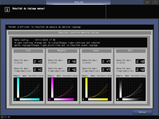This screenshot has height=119, width=159.
Task: Click the Noir reproduction density value 0.48
Action: (x=140, y=70)
